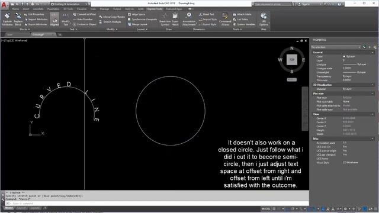Collapse the Misc section in Properties
This screenshot has width=379, height=213.
pyautogui.click(x=372, y=139)
